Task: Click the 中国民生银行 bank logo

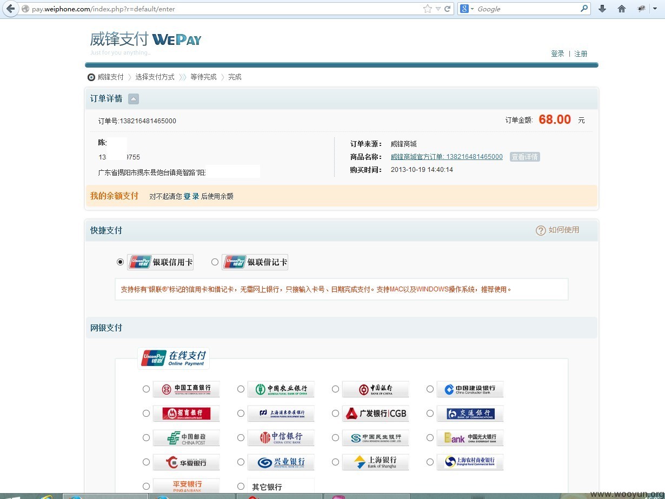Action: (376, 438)
